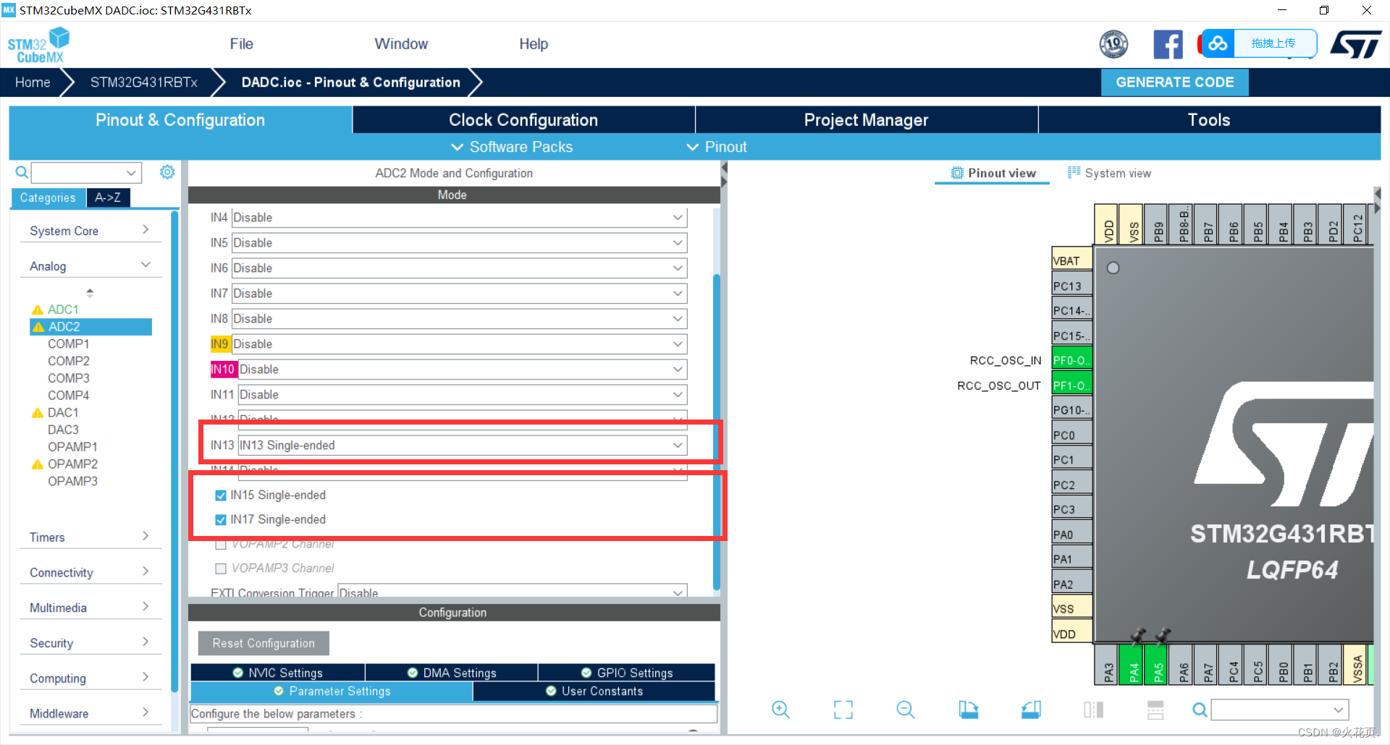Zoom out of the pinout view

coord(906,710)
